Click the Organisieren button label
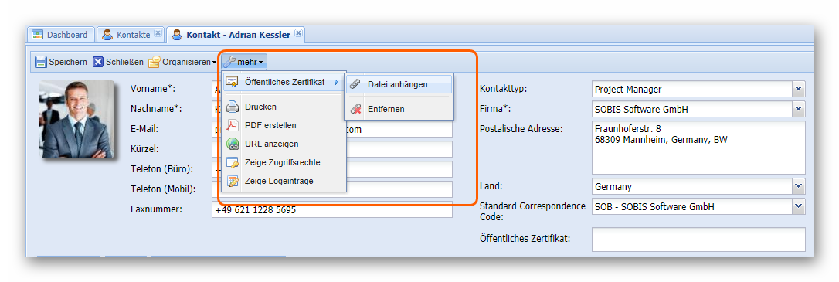839x282 pixels. tap(186, 62)
